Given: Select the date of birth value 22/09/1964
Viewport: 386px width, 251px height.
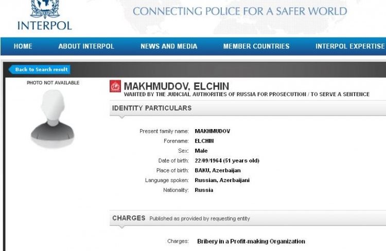Looking at the screenshot, I should coord(226,160).
